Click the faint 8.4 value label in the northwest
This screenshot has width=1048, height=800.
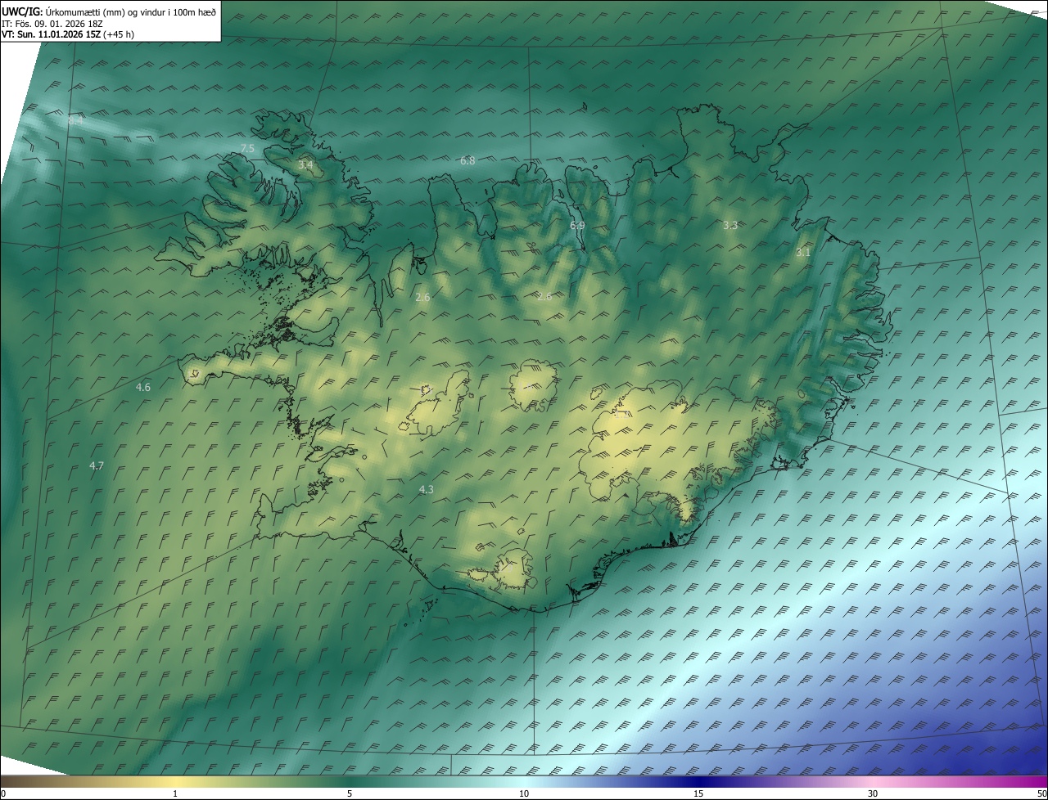75,120
